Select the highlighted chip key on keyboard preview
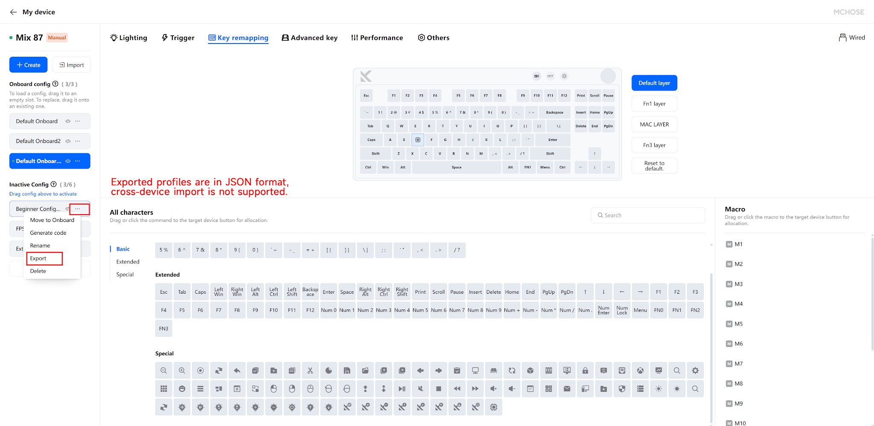This screenshot has width=874, height=426. [418, 140]
